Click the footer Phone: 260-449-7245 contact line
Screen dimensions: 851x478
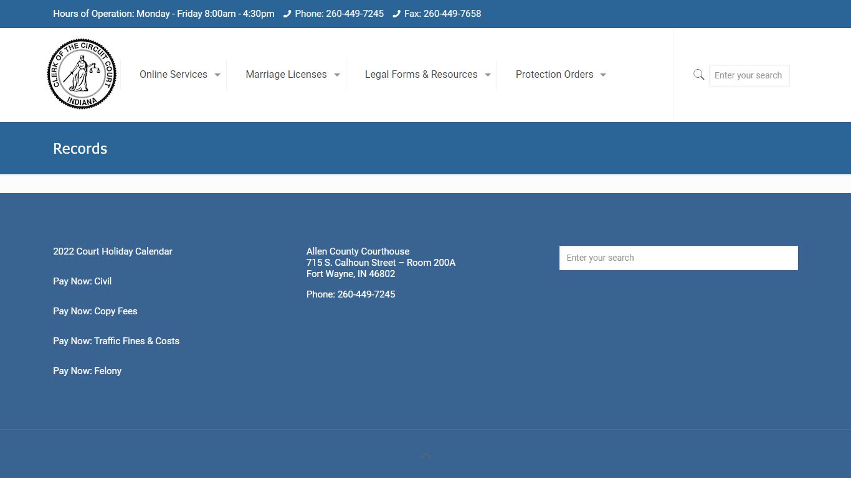tap(351, 294)
